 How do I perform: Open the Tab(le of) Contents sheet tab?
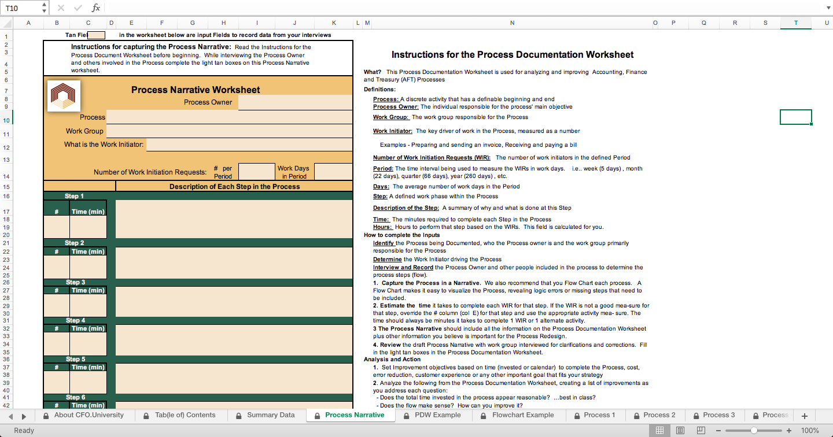click(x=179, y=415)
